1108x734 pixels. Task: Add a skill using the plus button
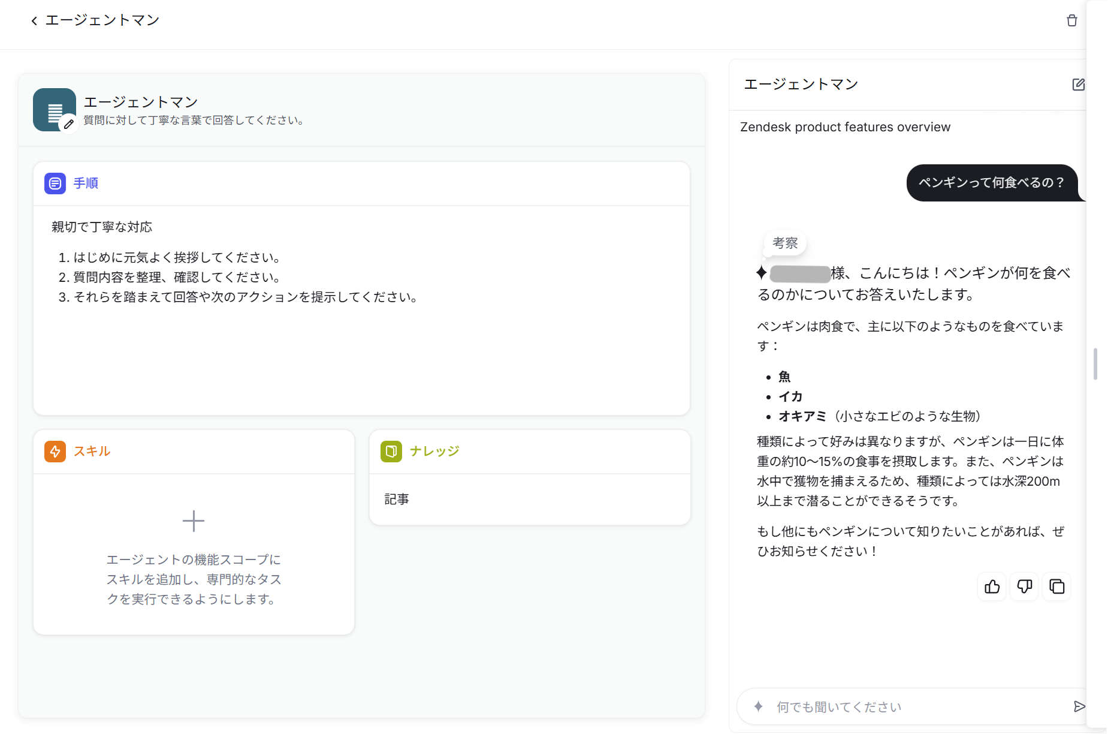[x=193, y=521]
